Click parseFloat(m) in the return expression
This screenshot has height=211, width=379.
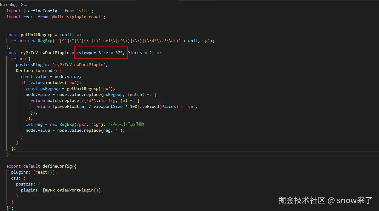[71, 106]
